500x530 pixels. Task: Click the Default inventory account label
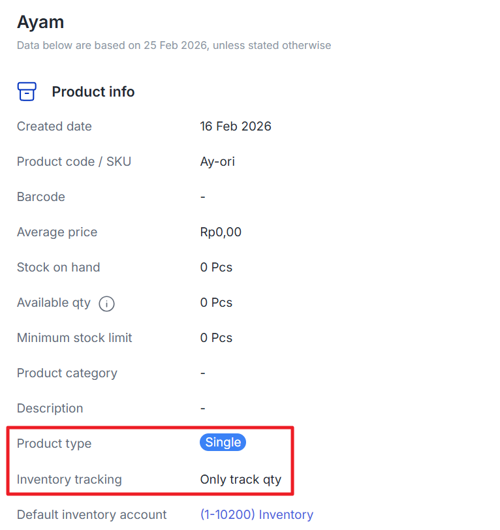pyautogui.click(x=92, y=514)
